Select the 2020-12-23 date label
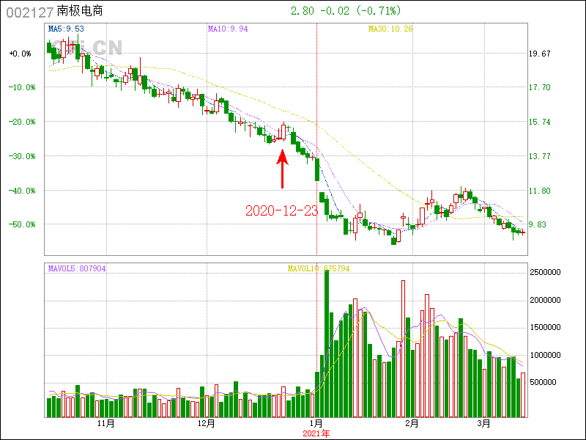This screenshot has width=586, height=440. click(x=281, y=210)
